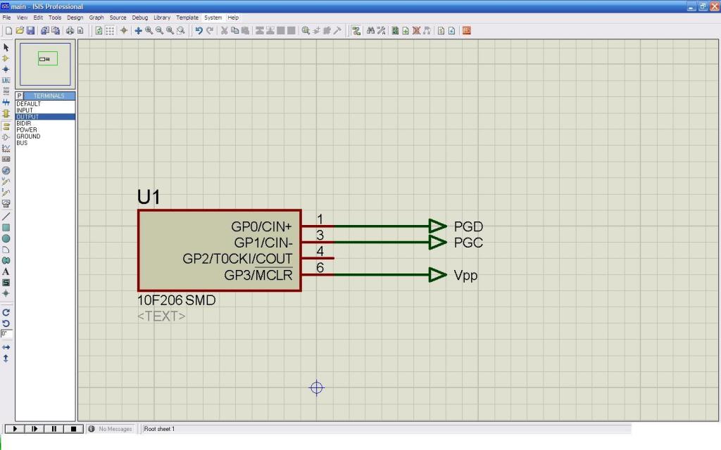Open the Tools menu
The height and width of the screenshot is (450, 721).
click(55, 18)
